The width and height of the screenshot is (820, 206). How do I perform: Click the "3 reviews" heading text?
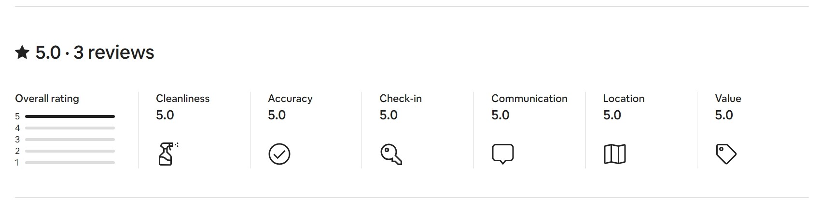click(114, 52)
